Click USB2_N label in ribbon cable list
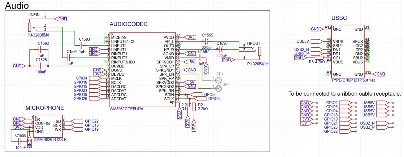The width and height of the screenshot is (404, 157). click(367, 123)
